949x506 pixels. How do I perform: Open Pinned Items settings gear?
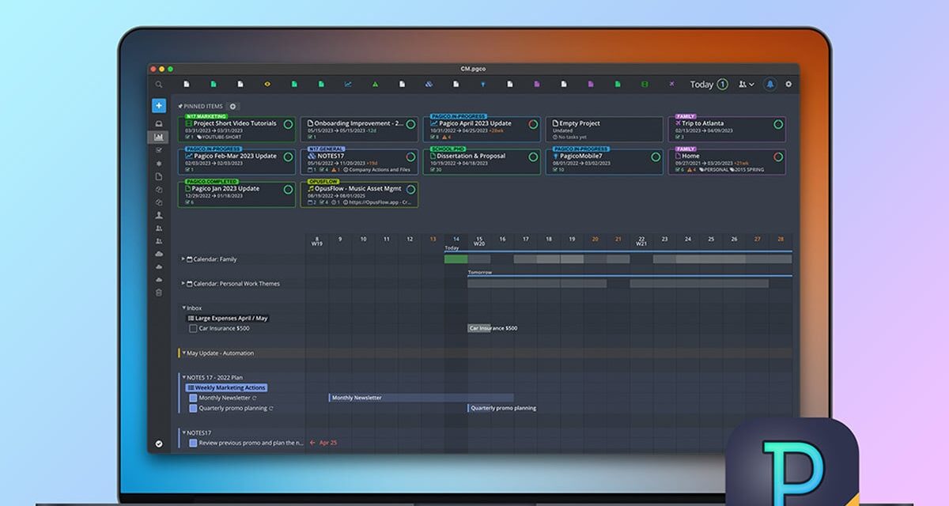[233, 106]
